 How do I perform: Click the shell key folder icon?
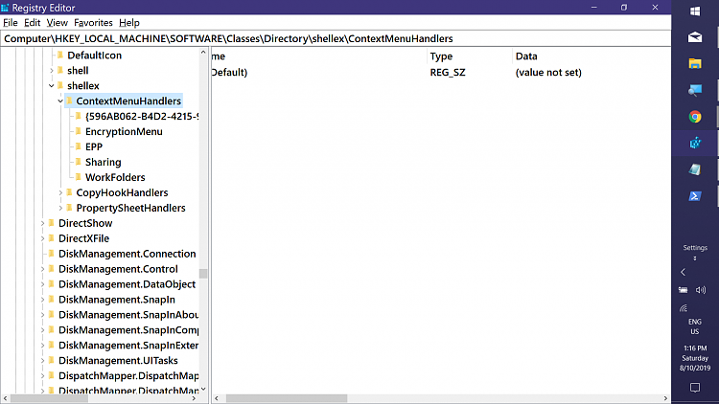60,70
